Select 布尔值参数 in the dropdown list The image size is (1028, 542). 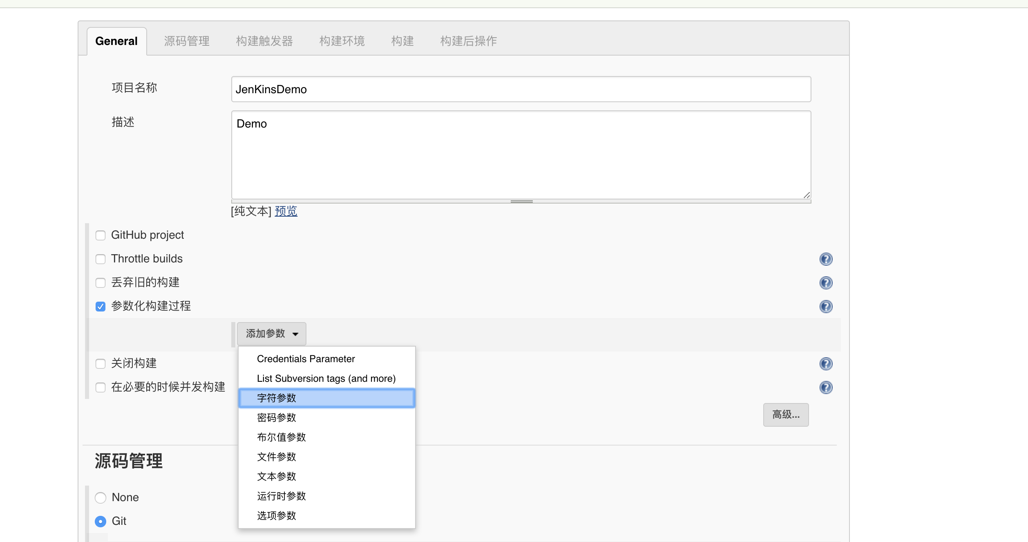pos(282,437)
